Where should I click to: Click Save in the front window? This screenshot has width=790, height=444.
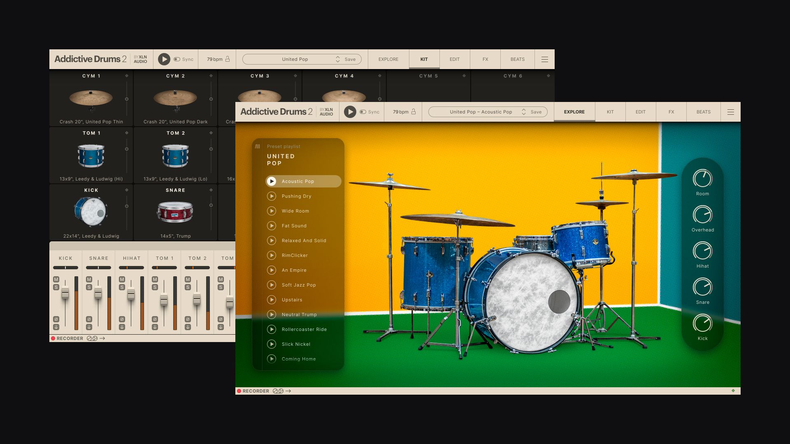(536, 112)
